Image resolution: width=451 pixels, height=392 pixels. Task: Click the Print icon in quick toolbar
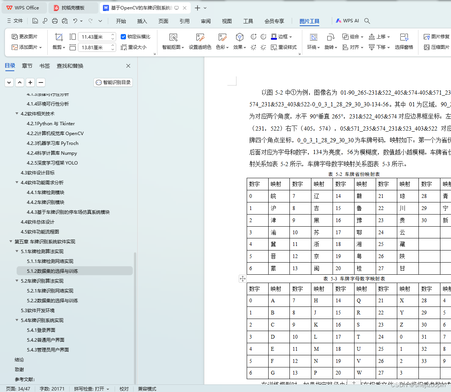pos(54,21)
